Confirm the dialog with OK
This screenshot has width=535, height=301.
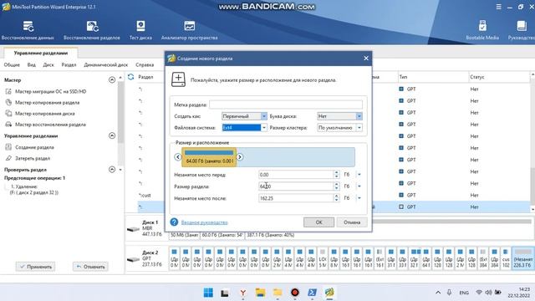[x=318, y=222]
